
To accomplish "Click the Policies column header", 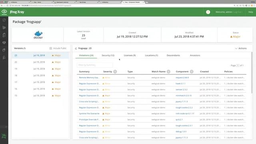I will coord(228,72).
